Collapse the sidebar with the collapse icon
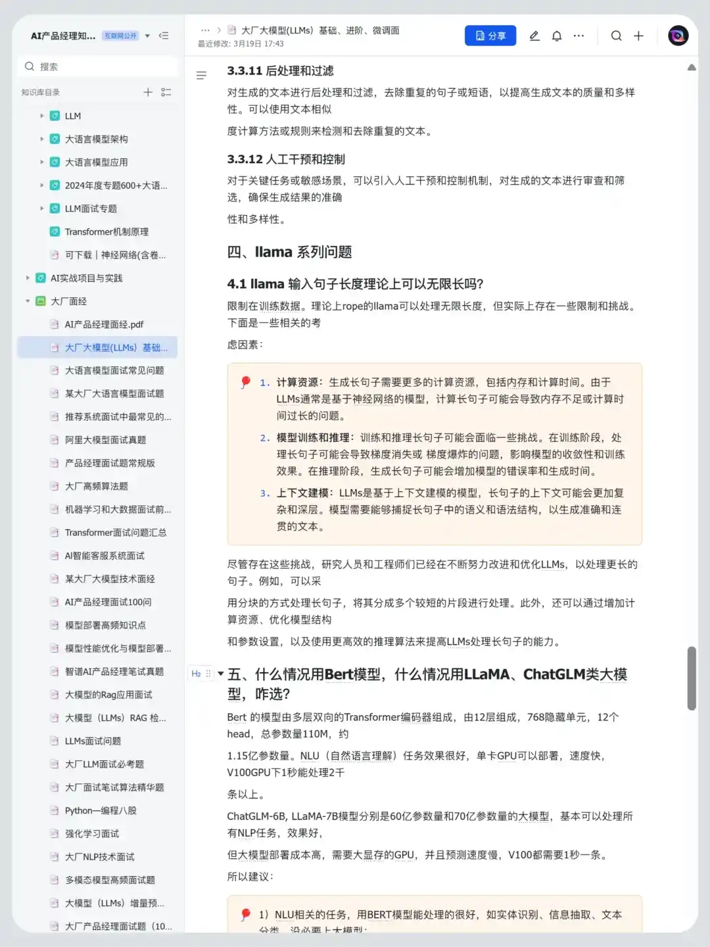Image resolution: width=710 pixels, height=947 pixels. click(x=164, y=36)
